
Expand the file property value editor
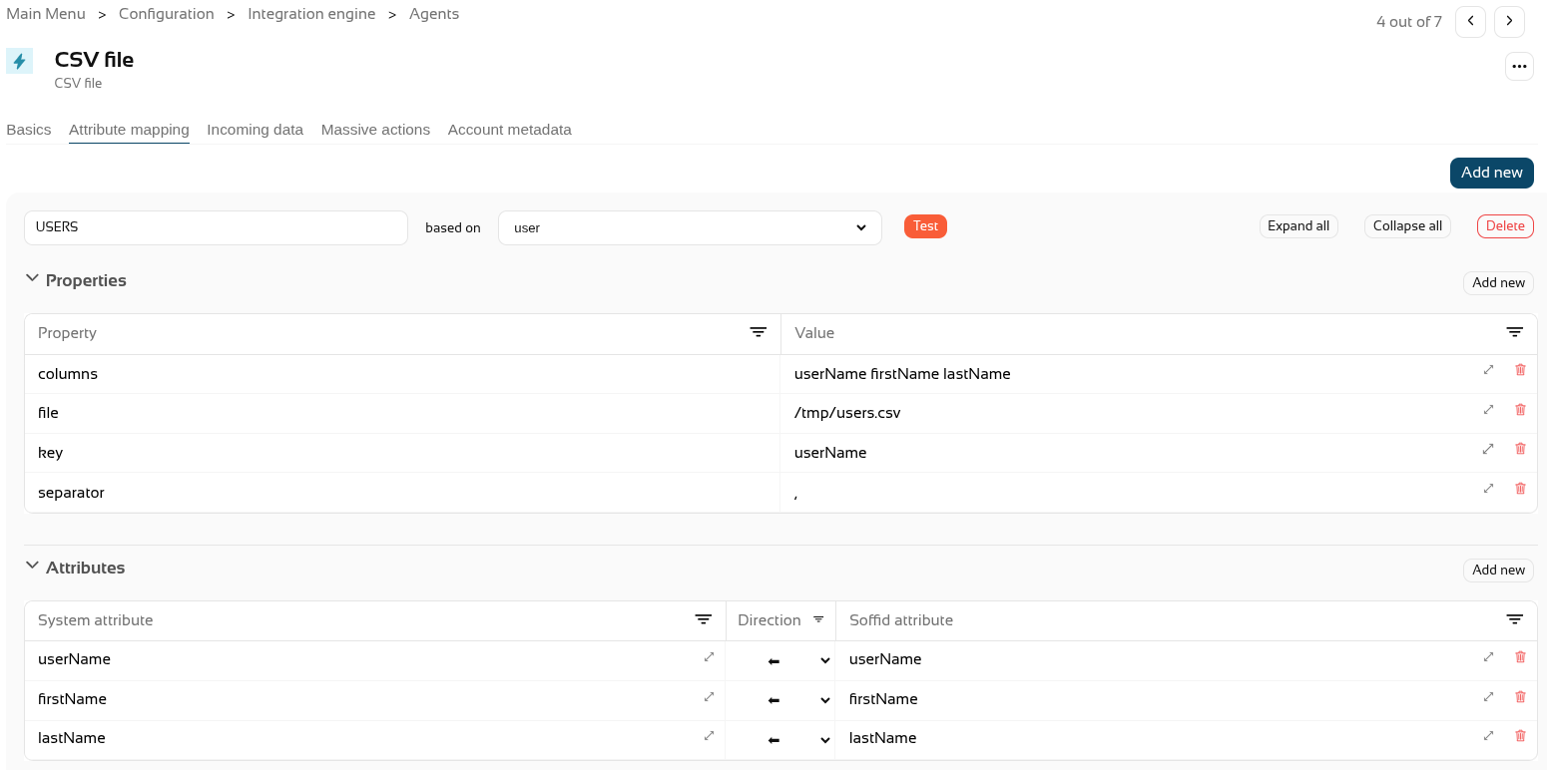pyautogui.click(x=1488, y=409)
